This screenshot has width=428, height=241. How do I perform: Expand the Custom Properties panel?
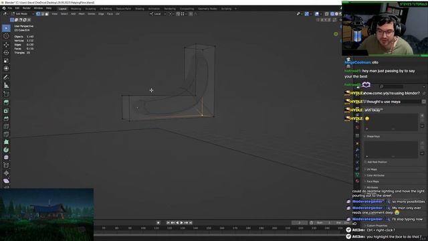(x=377, y=226)
